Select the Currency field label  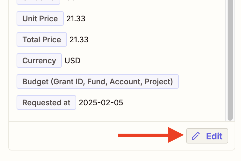pos(39,60)
